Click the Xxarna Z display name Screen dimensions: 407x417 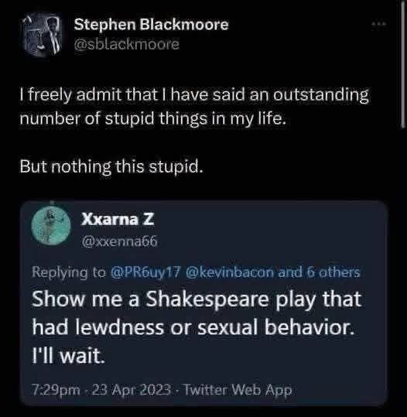118,220
